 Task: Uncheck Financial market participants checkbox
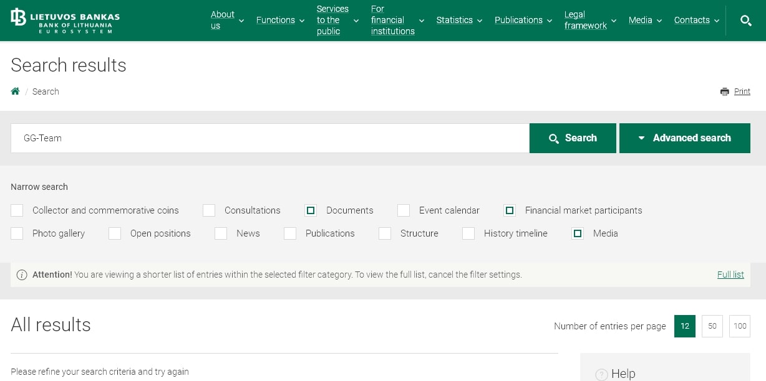point(510,210)
